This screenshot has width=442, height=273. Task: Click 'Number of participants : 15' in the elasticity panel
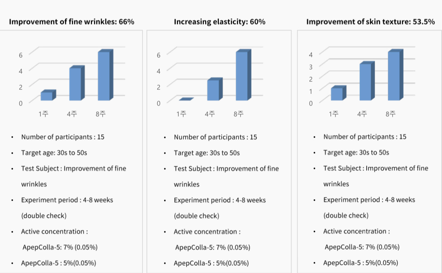pyautogui.click(x=215, y=137)
